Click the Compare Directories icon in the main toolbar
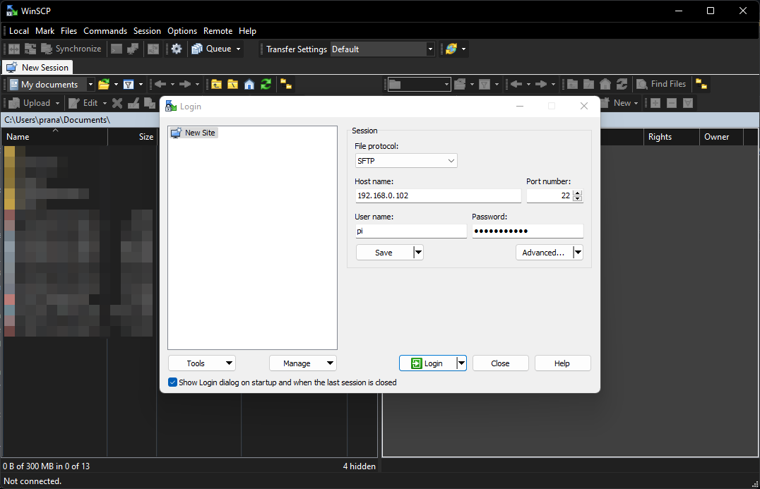Screen dimensions: 760x489 14,49
